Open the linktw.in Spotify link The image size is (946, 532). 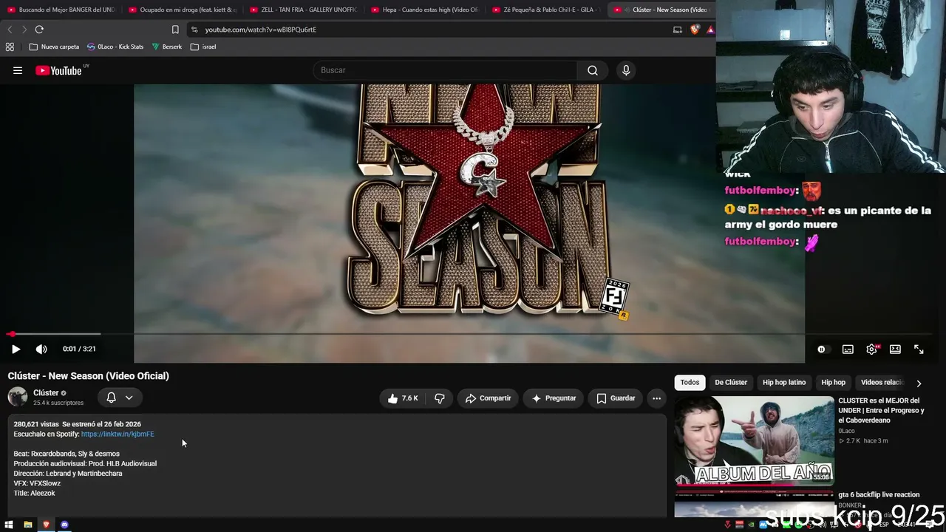coord(118,434)
